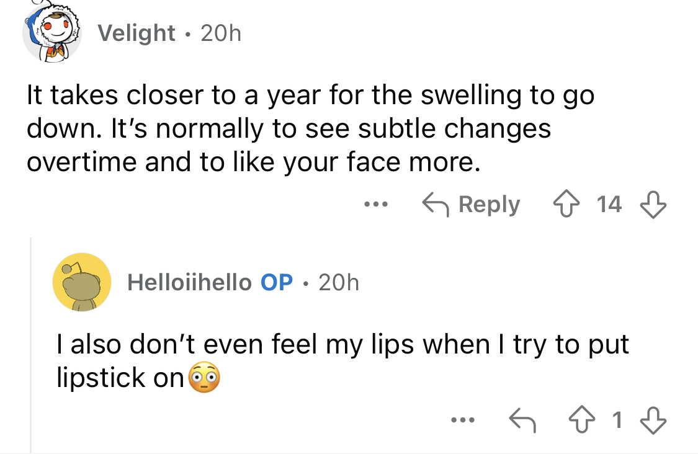Reply to Helloiihello's comment using arrow icon
698x454 pixels.
(522, 420)
